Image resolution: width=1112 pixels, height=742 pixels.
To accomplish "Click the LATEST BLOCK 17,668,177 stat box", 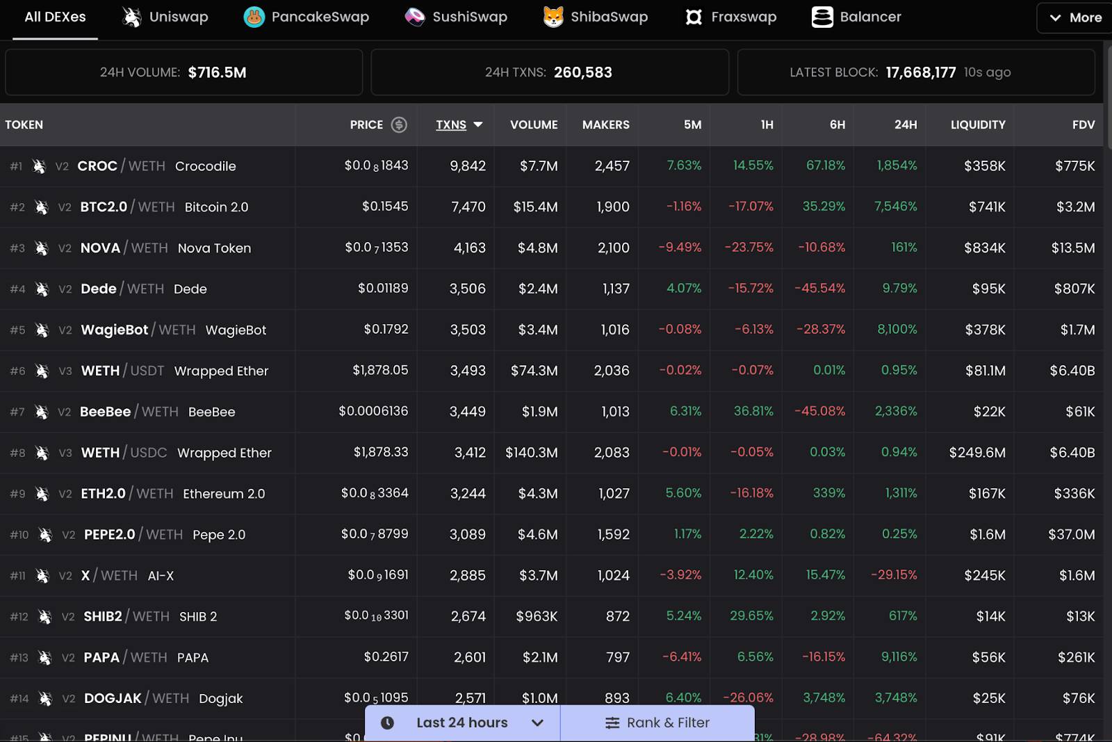I will point(916,72).
